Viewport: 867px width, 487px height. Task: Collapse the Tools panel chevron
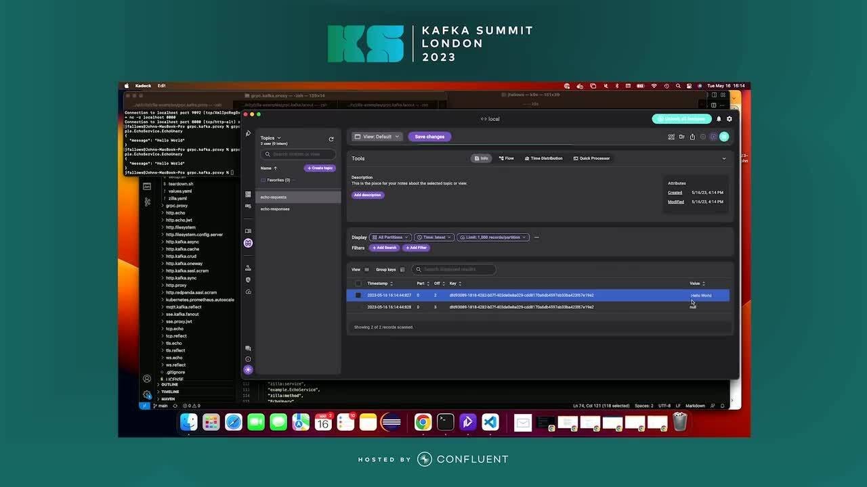(x=724, y=158)
